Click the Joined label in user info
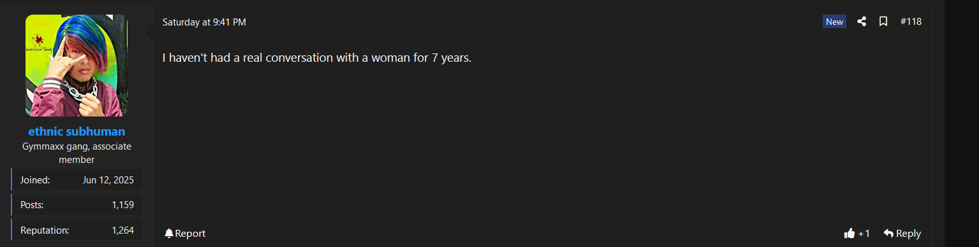 click(x=35, y=180)
